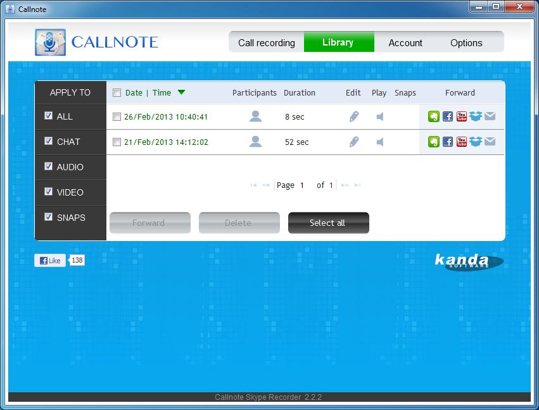Play the 52 sec recording
Image resolution: width=539 pixels, height=410 pixels.
tap(380, 142)
